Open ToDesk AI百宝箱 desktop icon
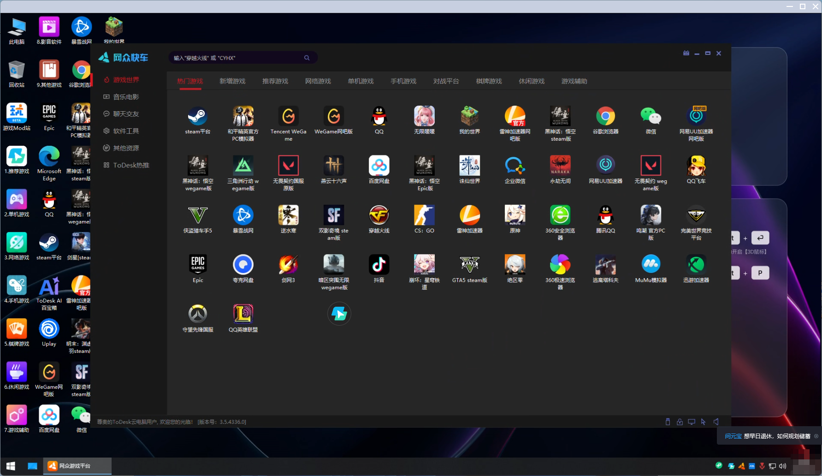Viewport: 822px width, 476px height. point(49,293)
